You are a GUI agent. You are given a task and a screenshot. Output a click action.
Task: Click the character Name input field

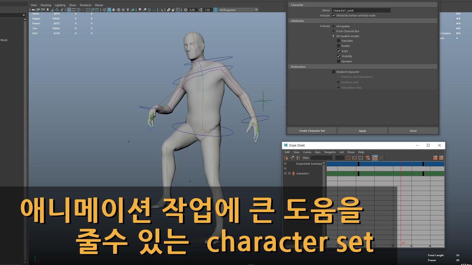pos(361,10)
